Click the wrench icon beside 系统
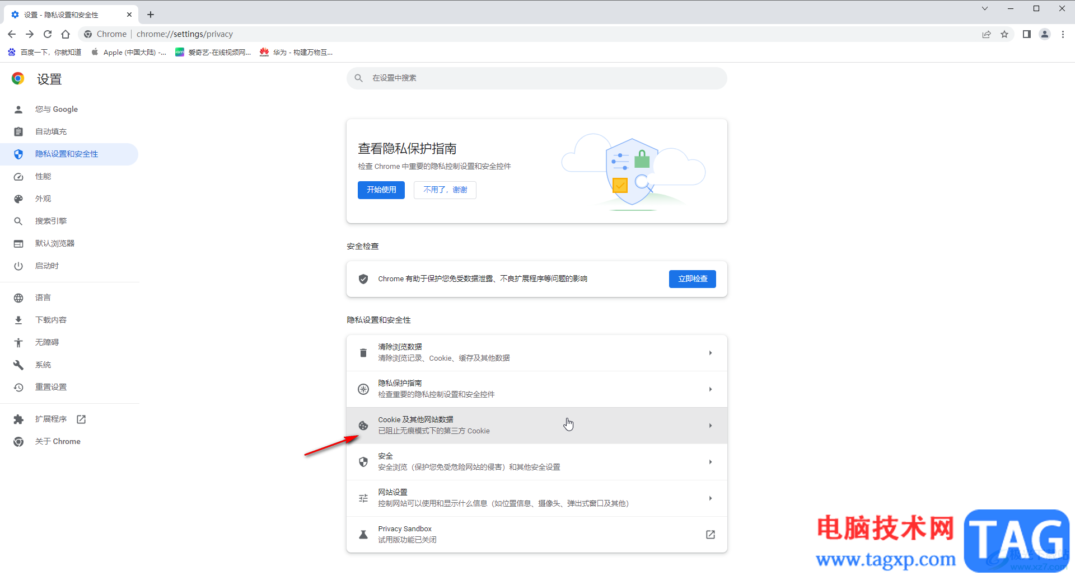1075x576 pixels. (x=18, y=365)
